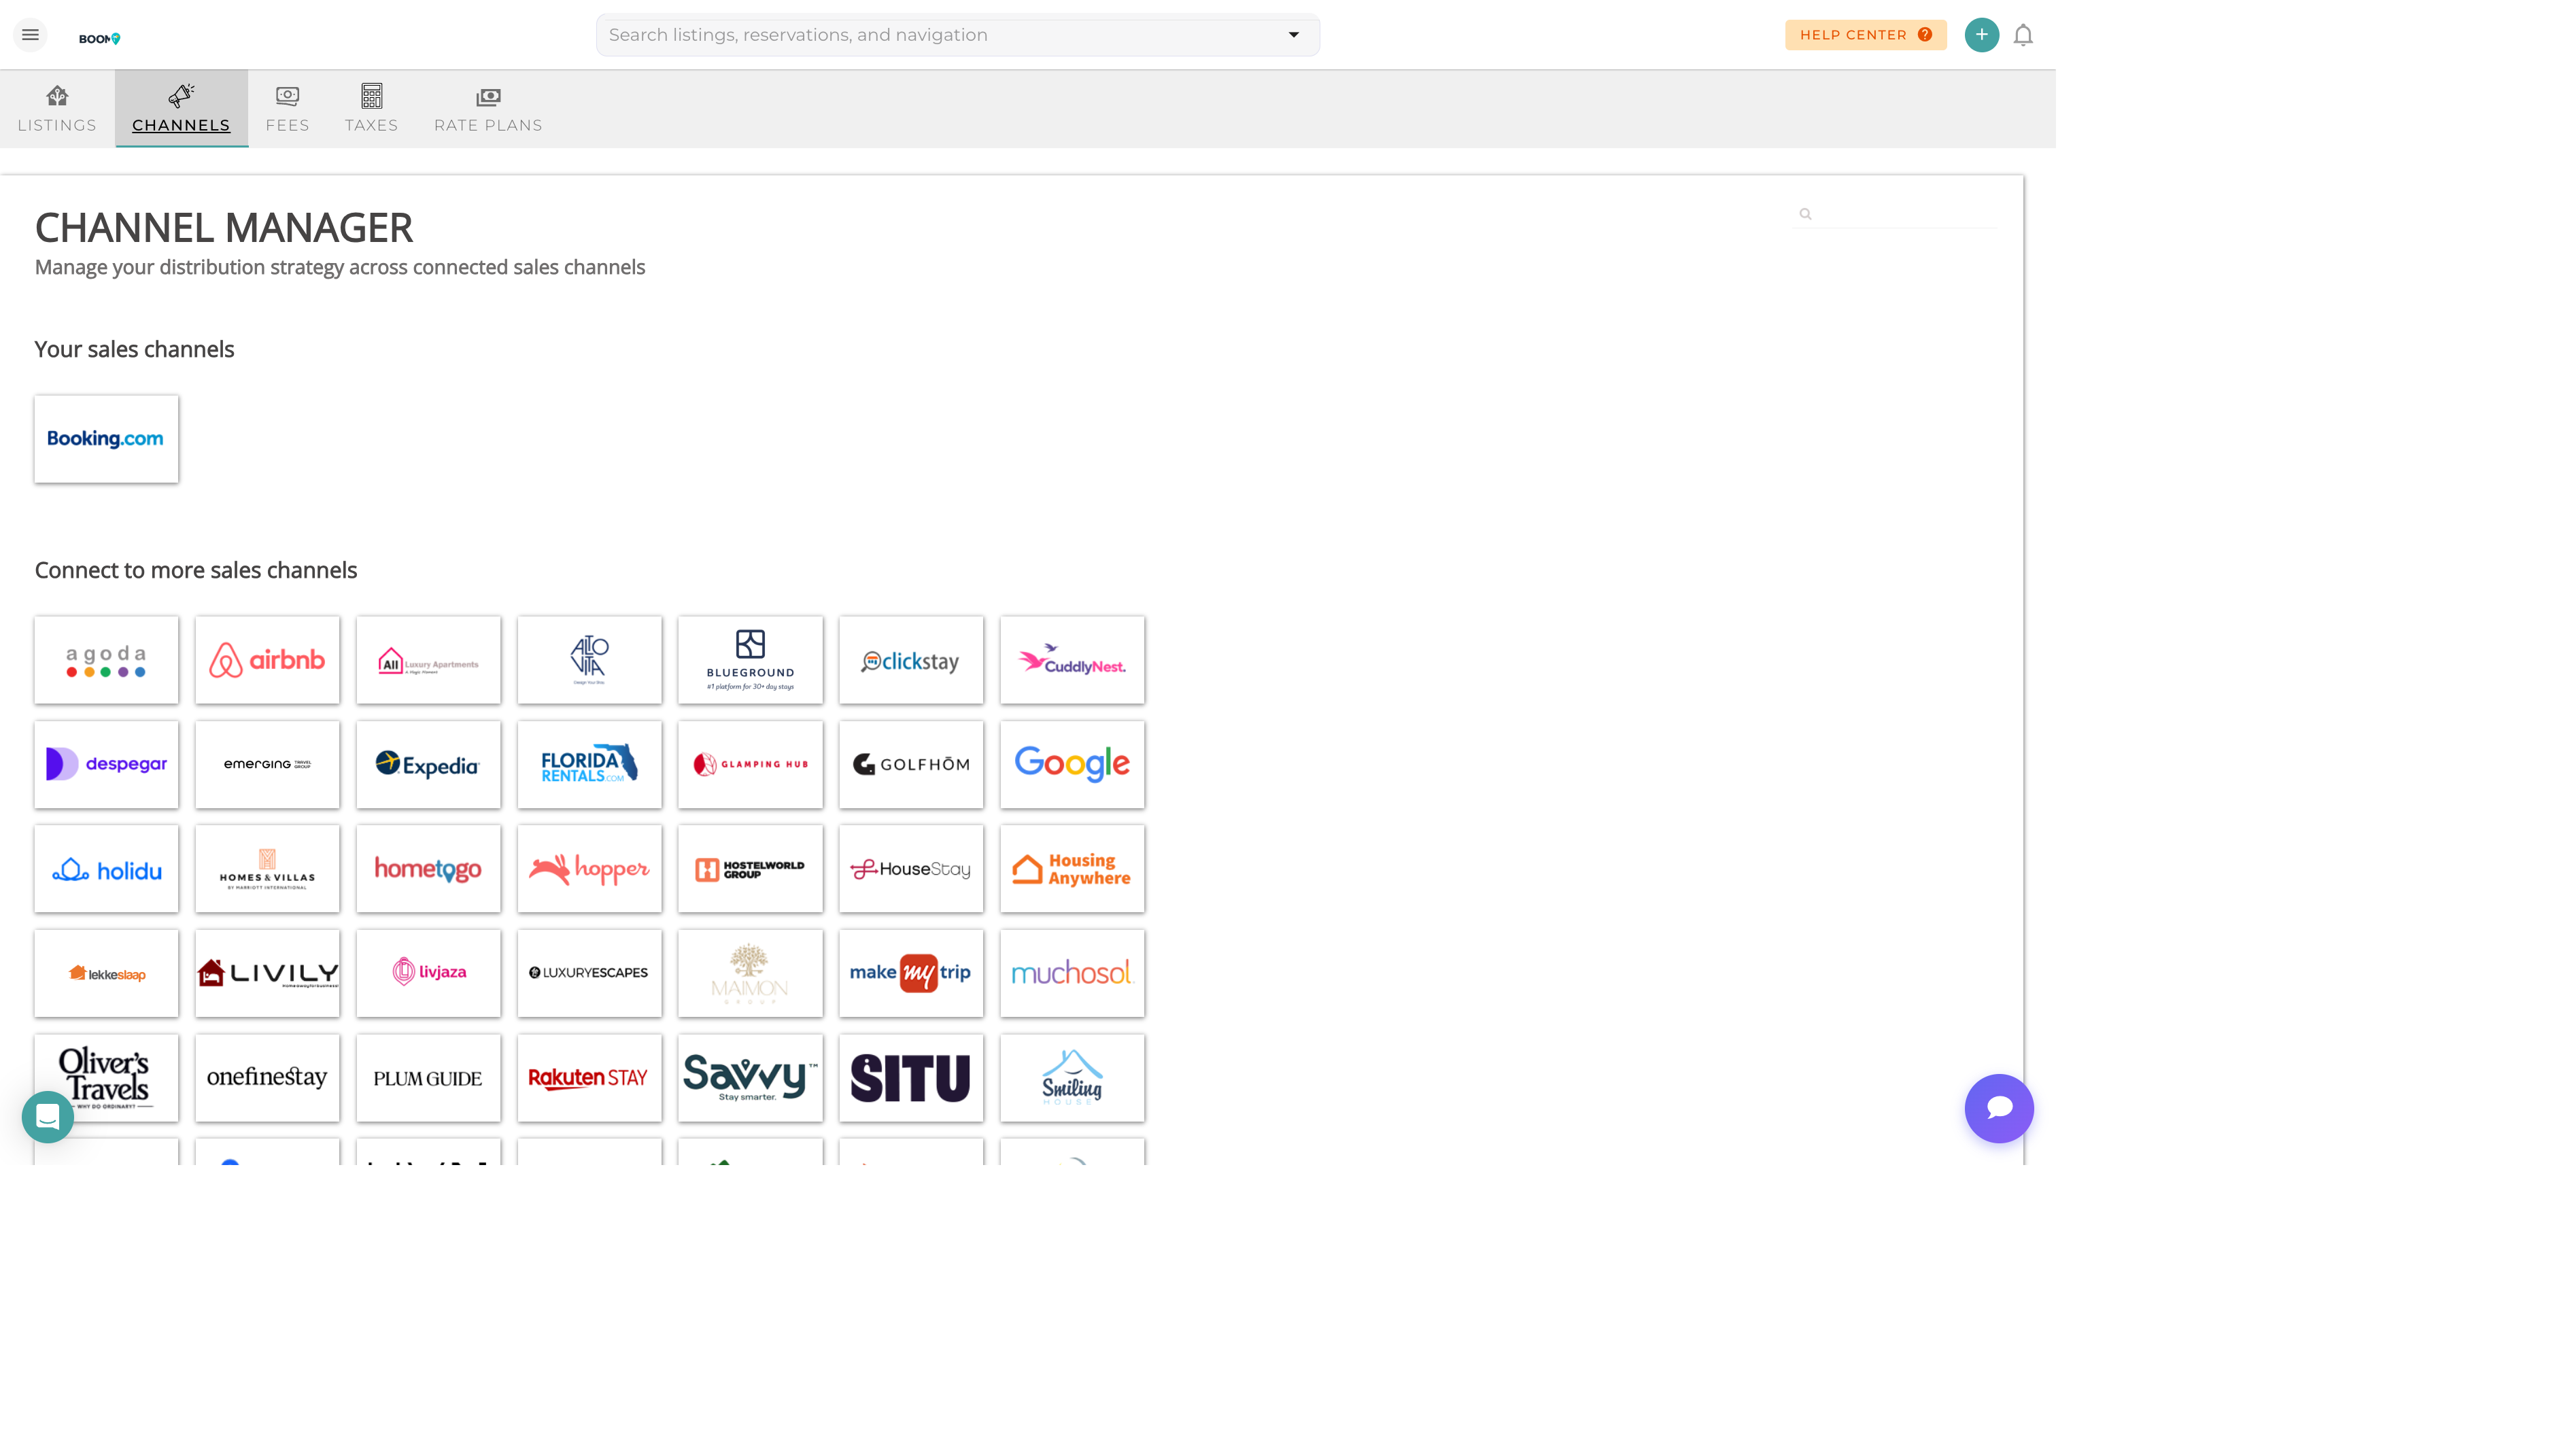The width and height of the screenshot is (2570, 1456).
Task: Expand the search bar dropdown arrow
Action: pyautogui.click(x=1293, y=34)
